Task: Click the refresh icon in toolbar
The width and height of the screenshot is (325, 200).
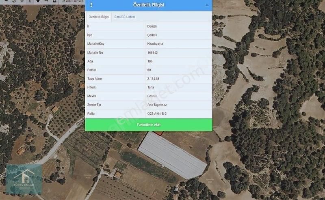Action: (x=14, y=1)
